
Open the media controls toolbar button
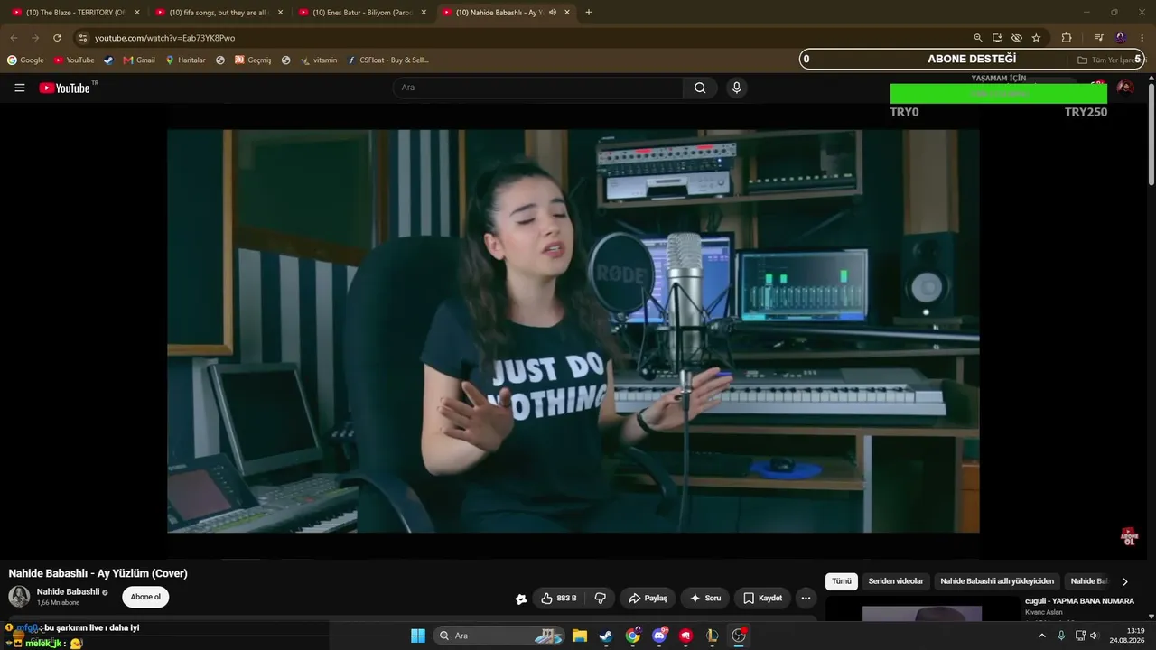(x=1098, y=38)
